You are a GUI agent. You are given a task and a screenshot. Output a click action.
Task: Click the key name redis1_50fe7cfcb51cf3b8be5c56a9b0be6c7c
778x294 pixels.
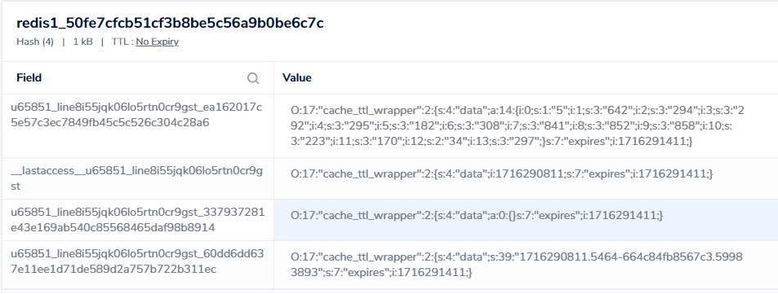coord(170,23)
